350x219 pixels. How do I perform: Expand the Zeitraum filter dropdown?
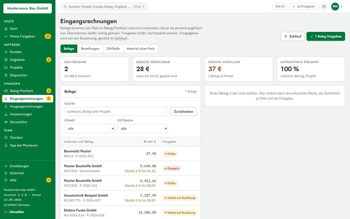(x=143, y=129)
